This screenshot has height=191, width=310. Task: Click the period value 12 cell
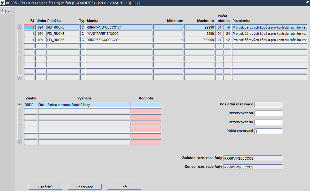click(227, 40)
